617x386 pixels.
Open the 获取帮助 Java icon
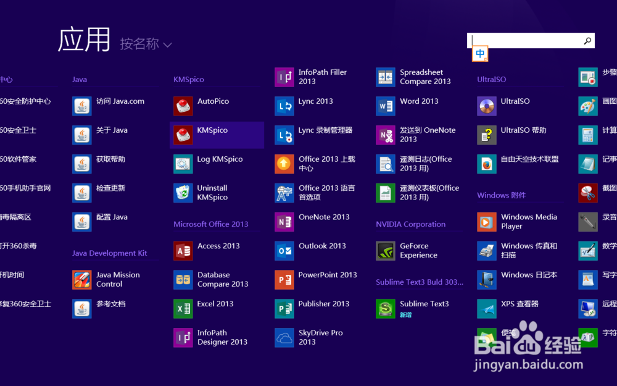82,164
